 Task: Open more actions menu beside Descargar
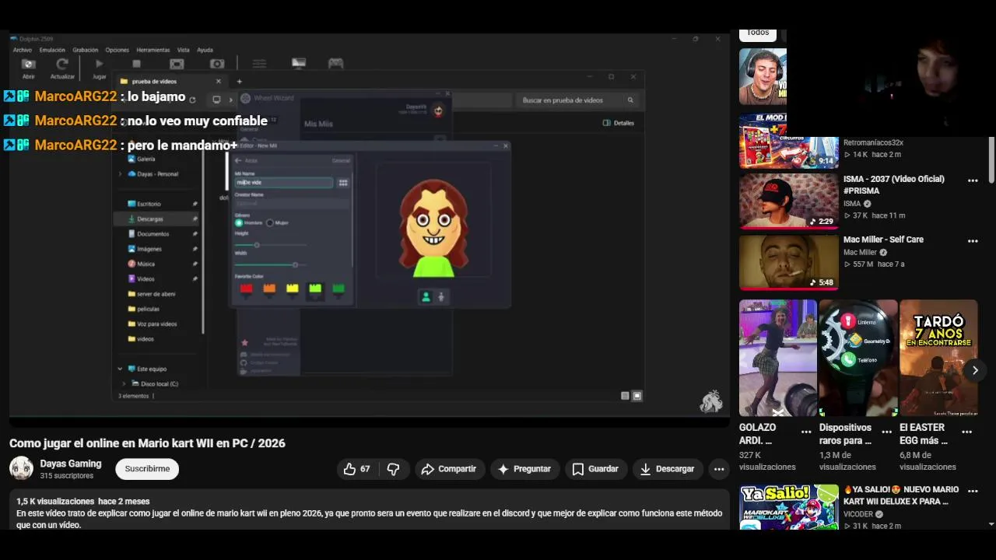[719, 469]
